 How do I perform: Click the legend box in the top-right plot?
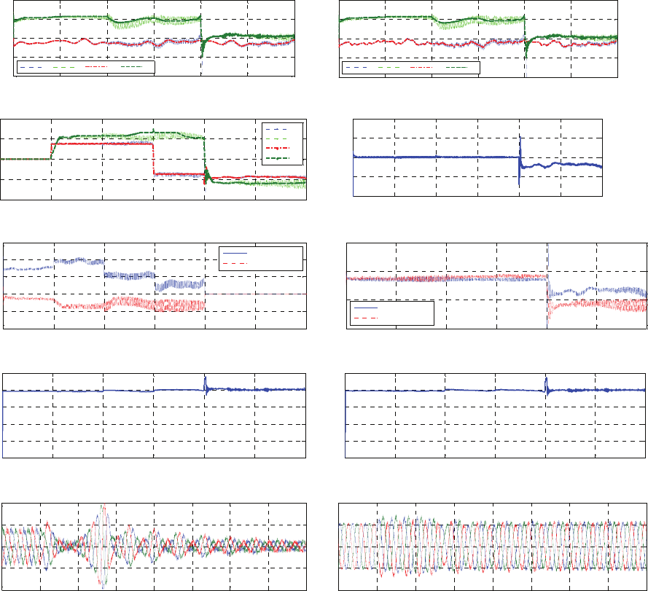click(x=411, y=68)
